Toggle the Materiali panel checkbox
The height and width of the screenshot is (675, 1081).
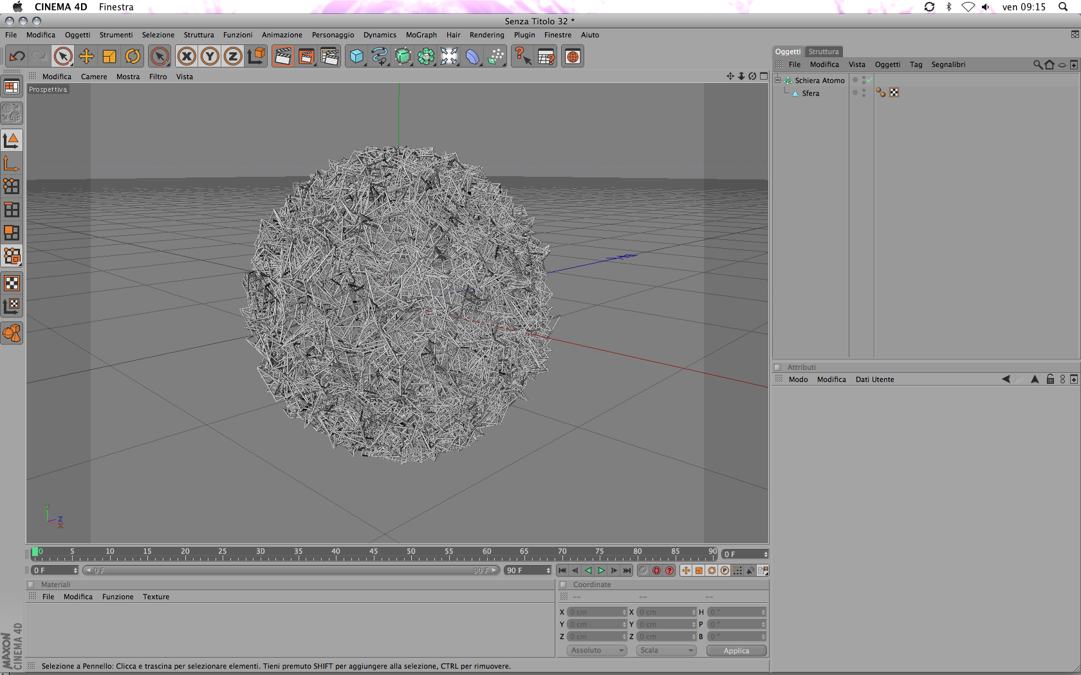coord(30,584)
